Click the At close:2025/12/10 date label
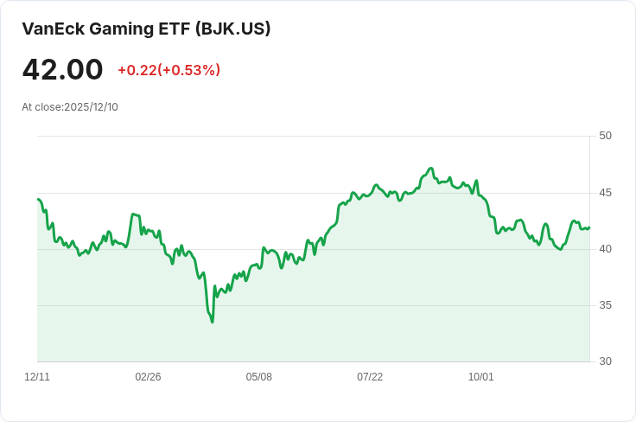The image size is (636, 422). pyautogui.click(x=70, y=107)
